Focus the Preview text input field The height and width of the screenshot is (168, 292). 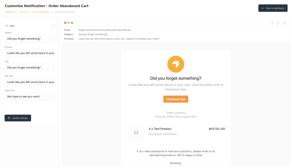point(30,53)
